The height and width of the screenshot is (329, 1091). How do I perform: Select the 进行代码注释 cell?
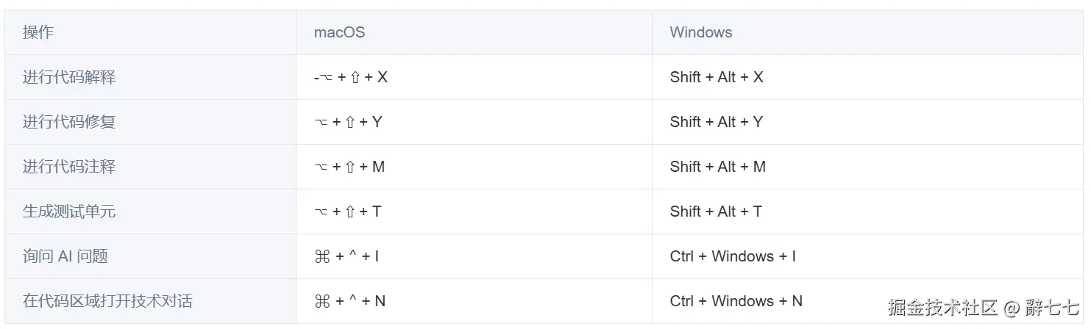(69, 167)
